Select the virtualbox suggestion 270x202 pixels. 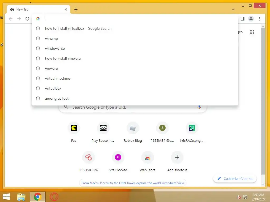click(135, 88)
